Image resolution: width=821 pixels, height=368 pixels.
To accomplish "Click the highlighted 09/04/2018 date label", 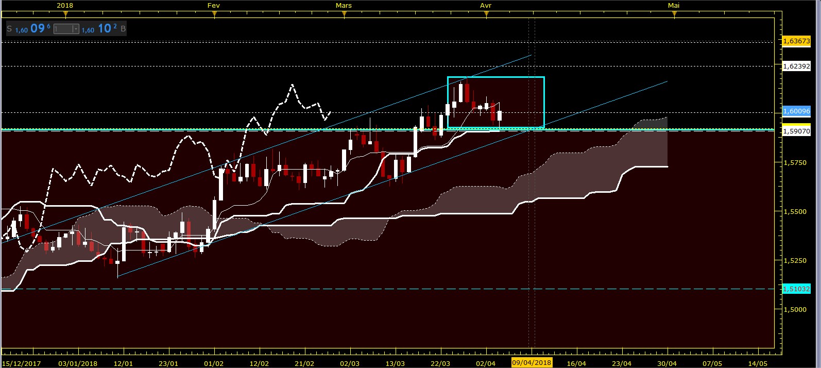I will (x=532, y=362).
